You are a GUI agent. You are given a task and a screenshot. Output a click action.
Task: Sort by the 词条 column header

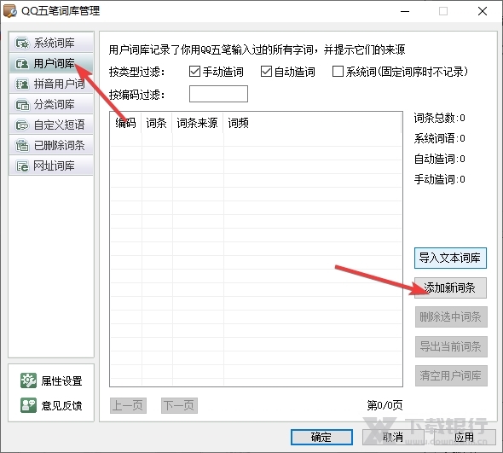point(157,123)
